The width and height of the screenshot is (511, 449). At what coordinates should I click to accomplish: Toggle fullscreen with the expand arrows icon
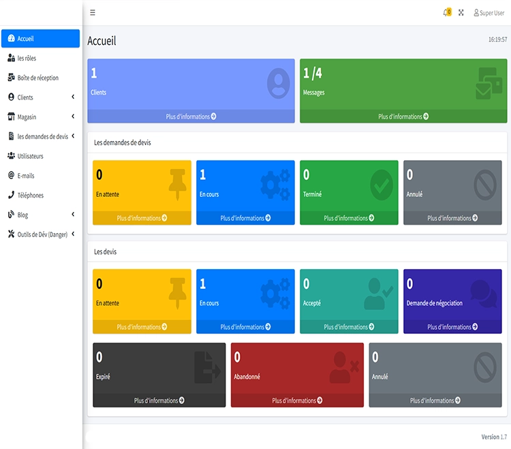(461, 13)
